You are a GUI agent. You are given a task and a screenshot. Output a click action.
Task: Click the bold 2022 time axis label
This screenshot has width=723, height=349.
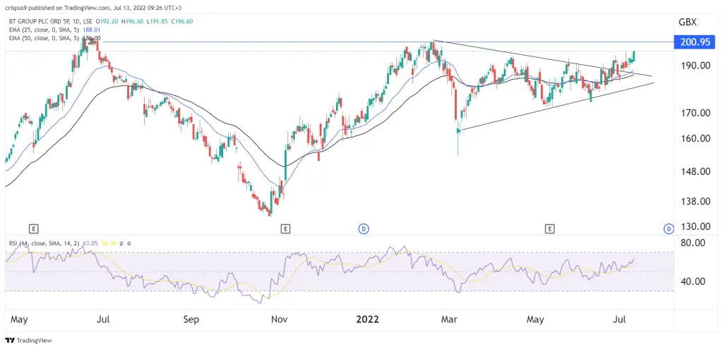[x=367, y=319]
